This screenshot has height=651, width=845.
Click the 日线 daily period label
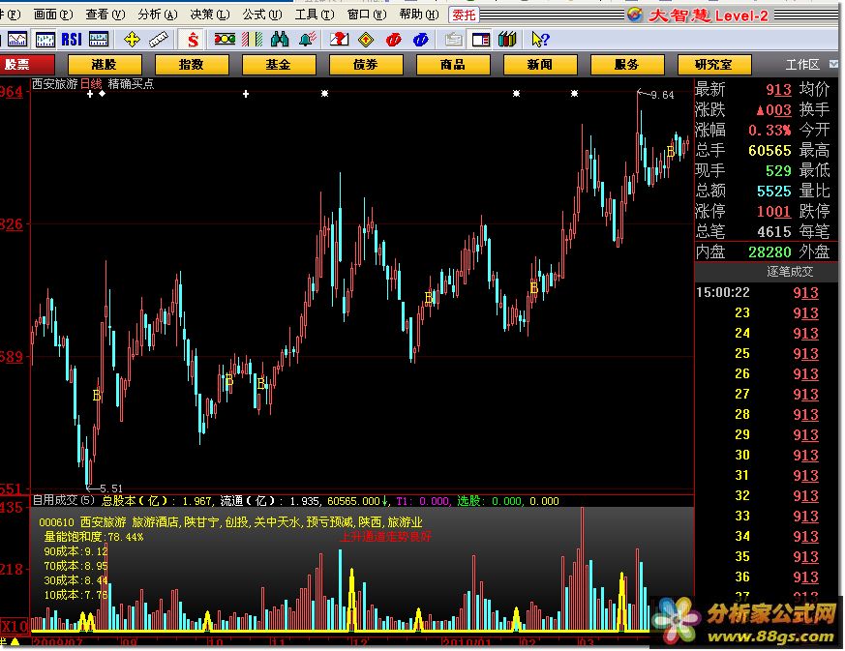tap(90, 84)
